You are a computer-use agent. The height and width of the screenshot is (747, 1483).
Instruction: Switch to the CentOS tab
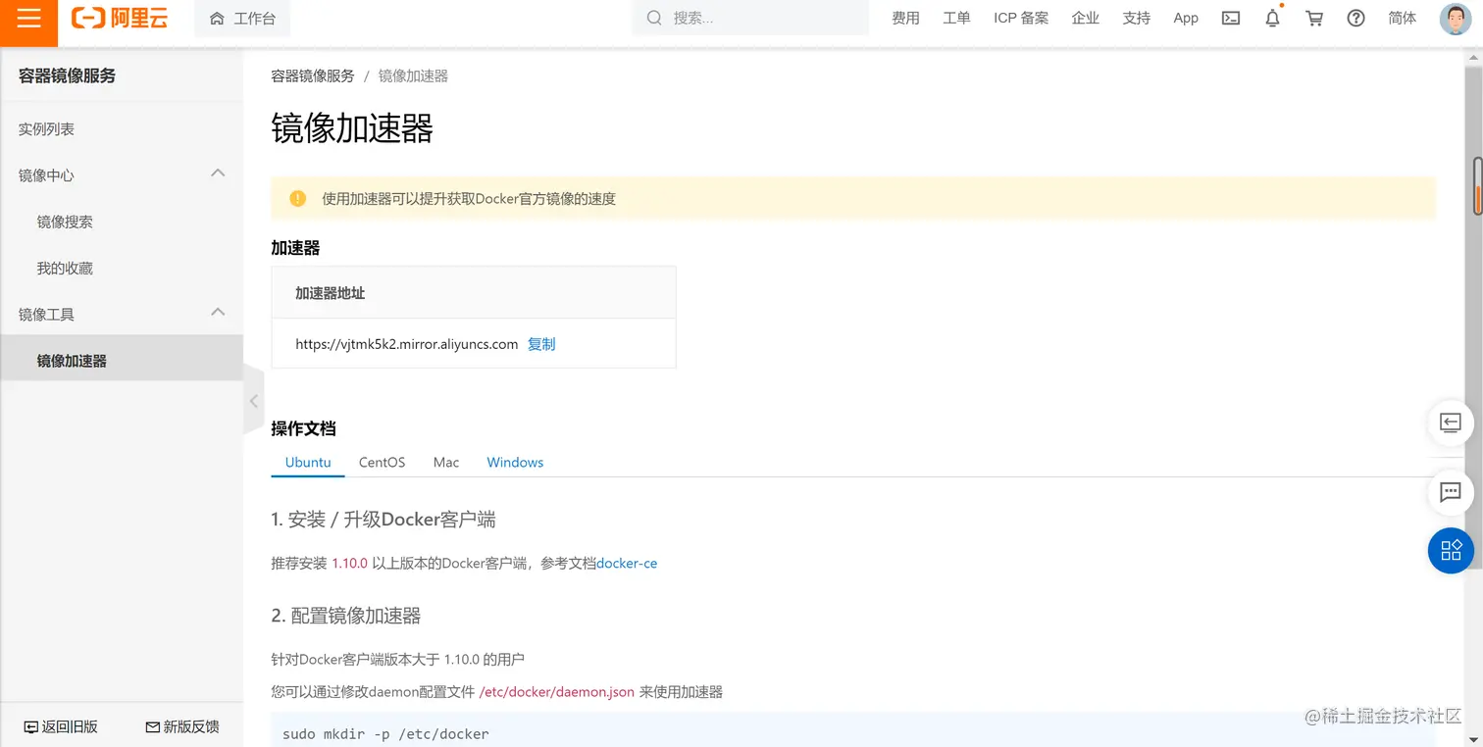382,462
